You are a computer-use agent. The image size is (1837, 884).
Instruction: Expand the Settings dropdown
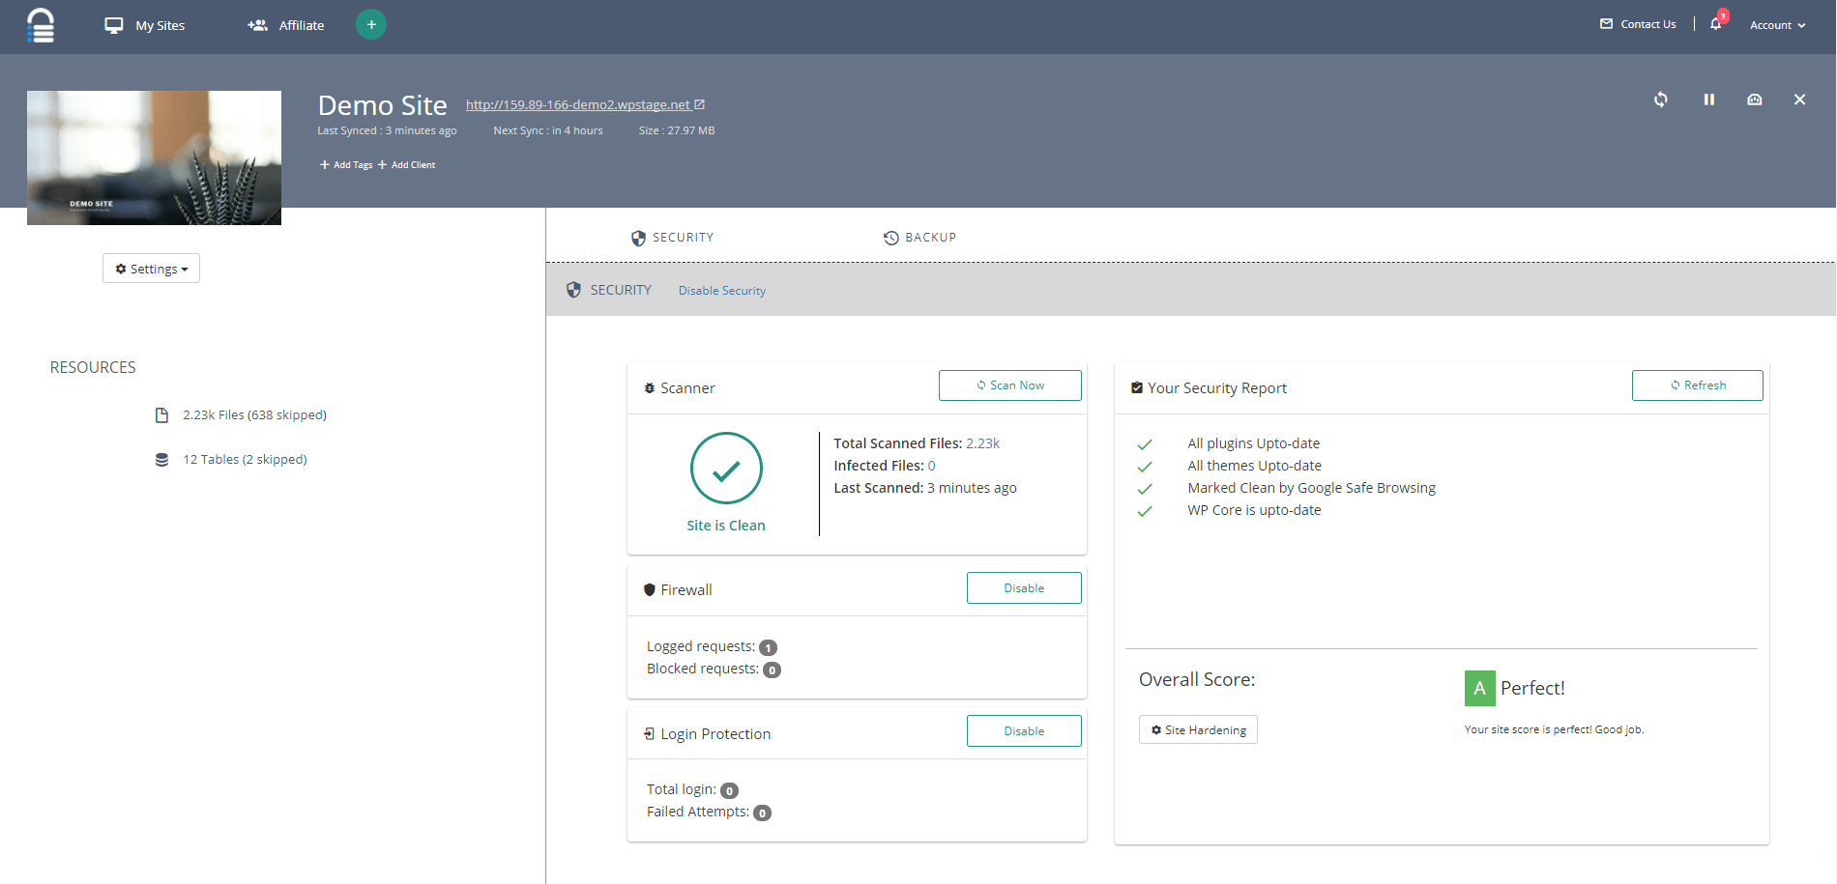click(151, 269)
